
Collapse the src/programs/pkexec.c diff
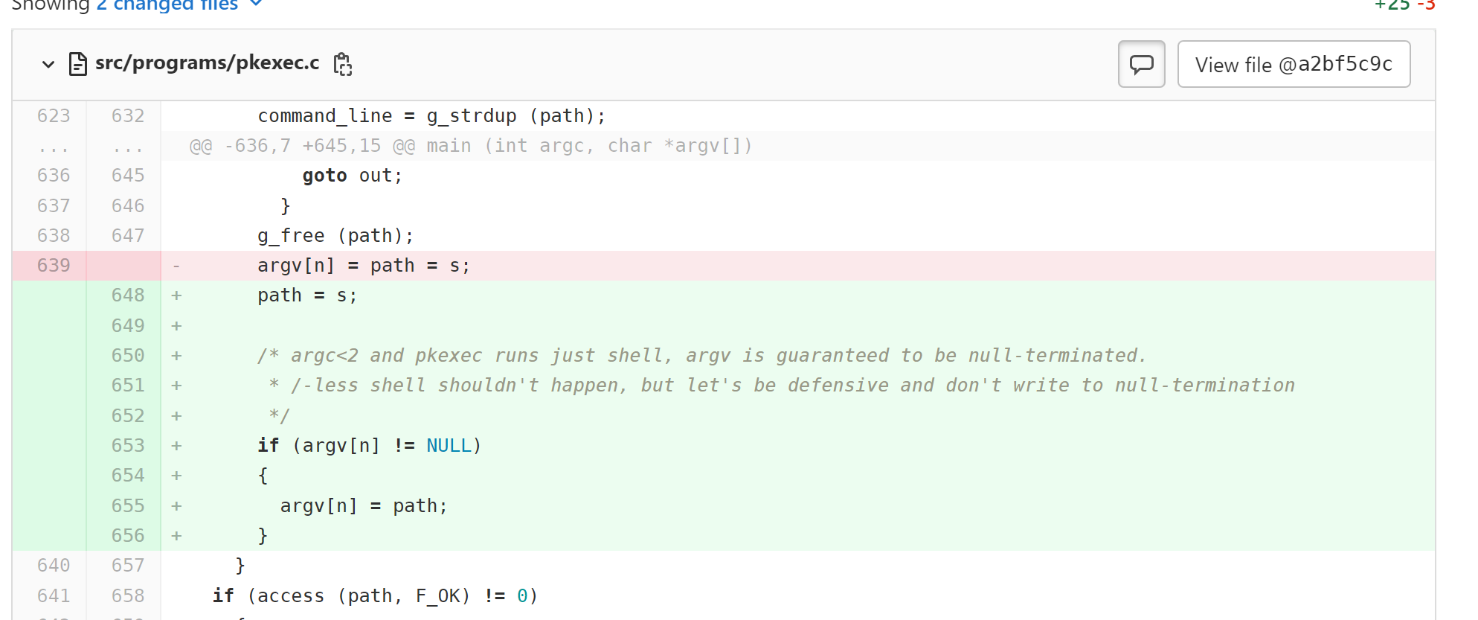pyautogui.click(x=48, y=64)
